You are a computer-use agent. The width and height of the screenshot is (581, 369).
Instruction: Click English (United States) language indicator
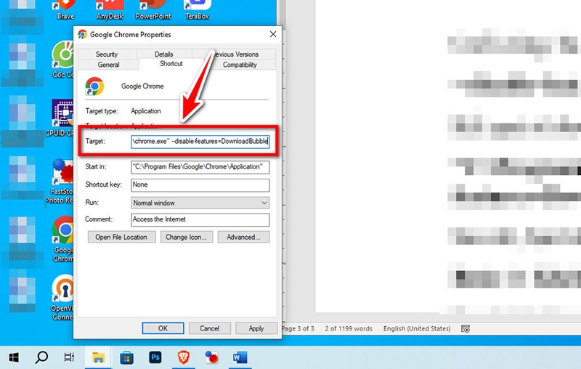coord(417,328)
